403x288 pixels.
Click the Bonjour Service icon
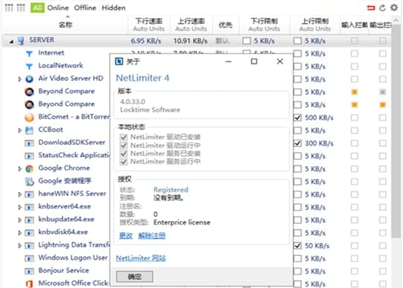29,271
